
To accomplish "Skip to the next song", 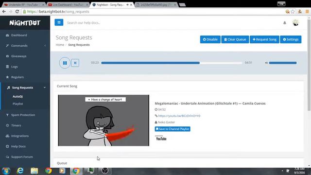I will pos(75,63).
